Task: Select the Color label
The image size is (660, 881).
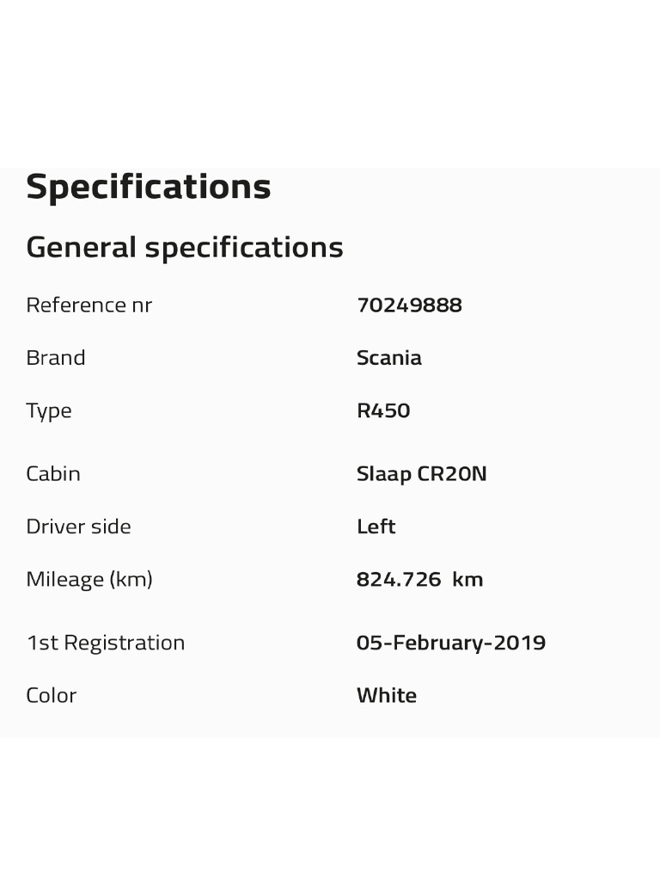Action: tap(52, 696)
